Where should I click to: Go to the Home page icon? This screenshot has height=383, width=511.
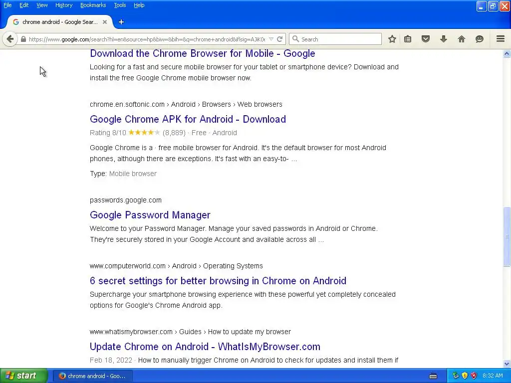point(462,39)
